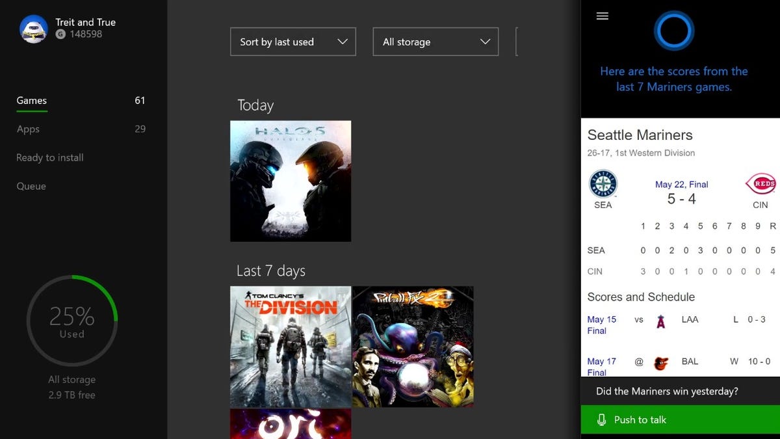
Task: Click the Cortana circle icon
Action: click(674, 30)
